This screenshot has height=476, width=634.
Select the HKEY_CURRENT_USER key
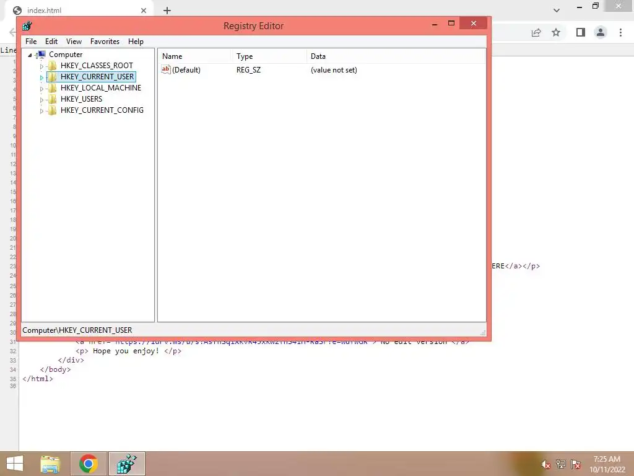[97, 77]
